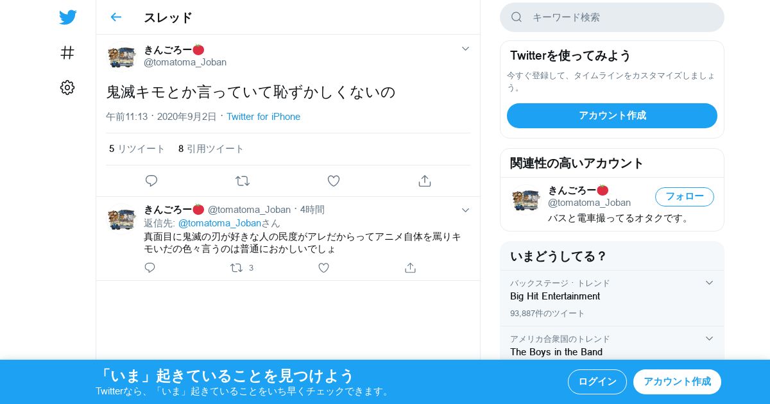
Task: Open the settings gear in the sidebar
Action: [x=67, y=88]
